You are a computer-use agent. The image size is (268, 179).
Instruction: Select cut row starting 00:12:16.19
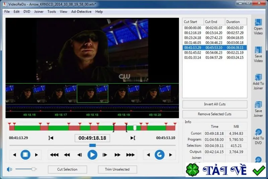(x=214, y=33)
